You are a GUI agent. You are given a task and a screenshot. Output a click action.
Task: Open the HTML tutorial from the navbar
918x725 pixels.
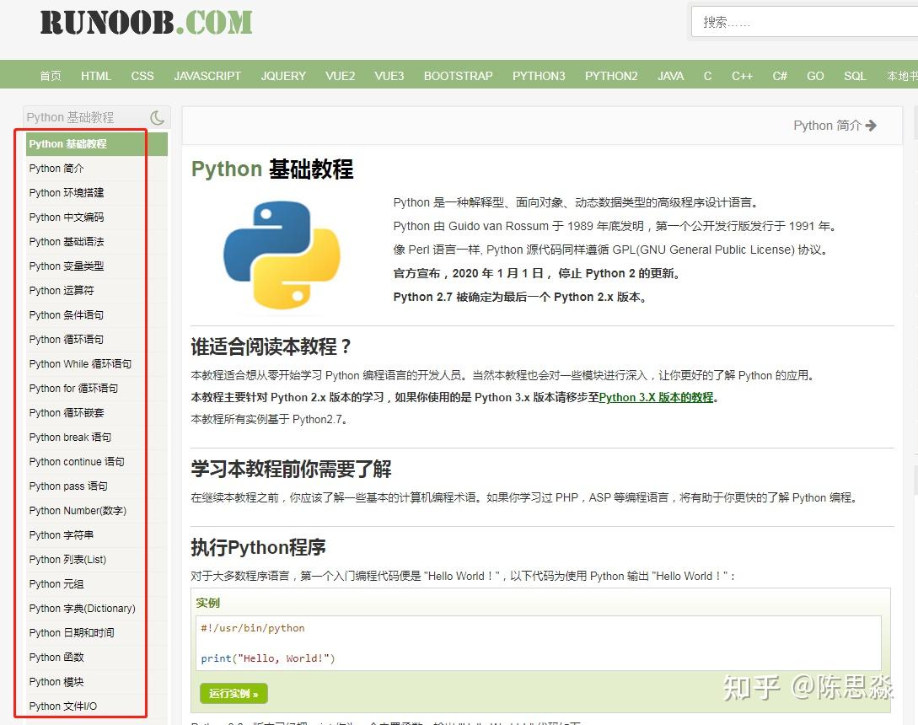point(95,75)
